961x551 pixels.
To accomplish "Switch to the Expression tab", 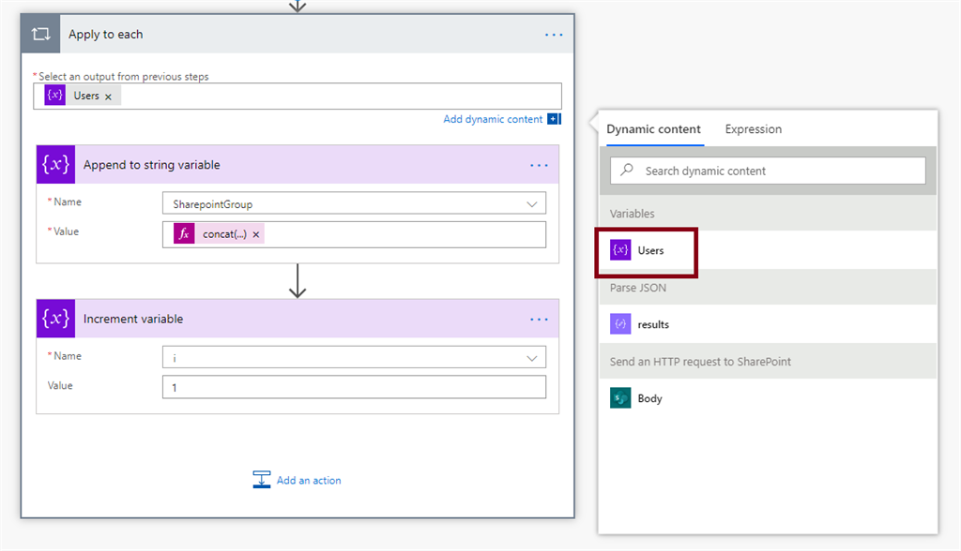I will click(x=753, y=129).
